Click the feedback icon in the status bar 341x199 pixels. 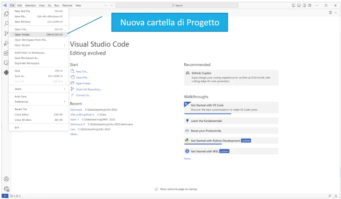[330, 196]
